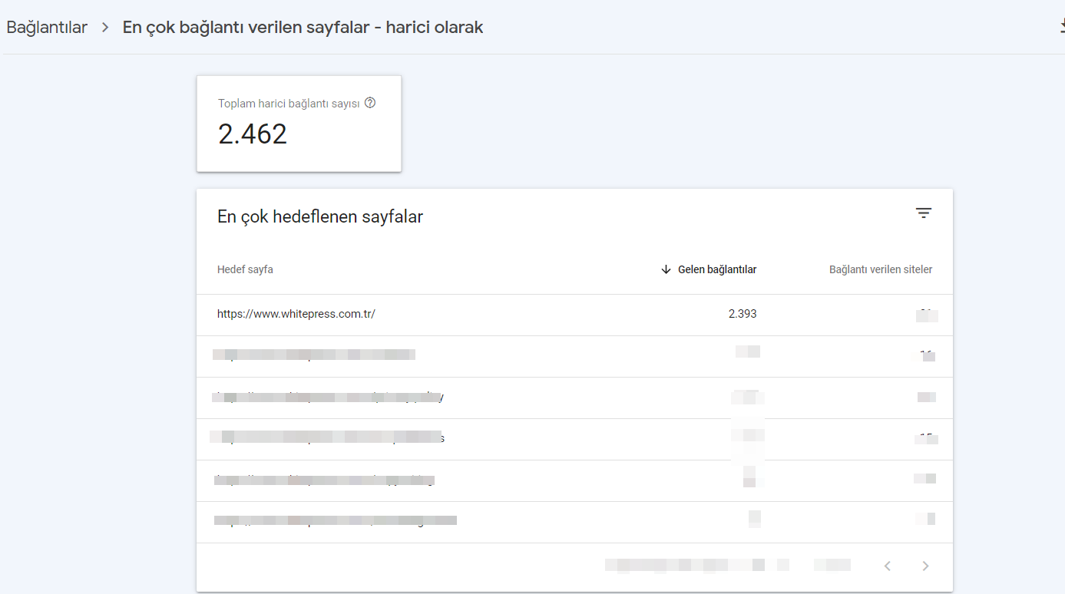Click the Hedef sayfa column header
1065x594 pixels.
pos(245,269)
